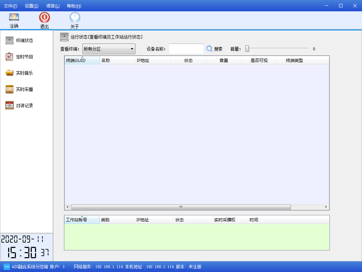The width and height of the screenshot is (362, 272).
Task: Click 状态 header in workstation table
Action: [x=193, y=220]
